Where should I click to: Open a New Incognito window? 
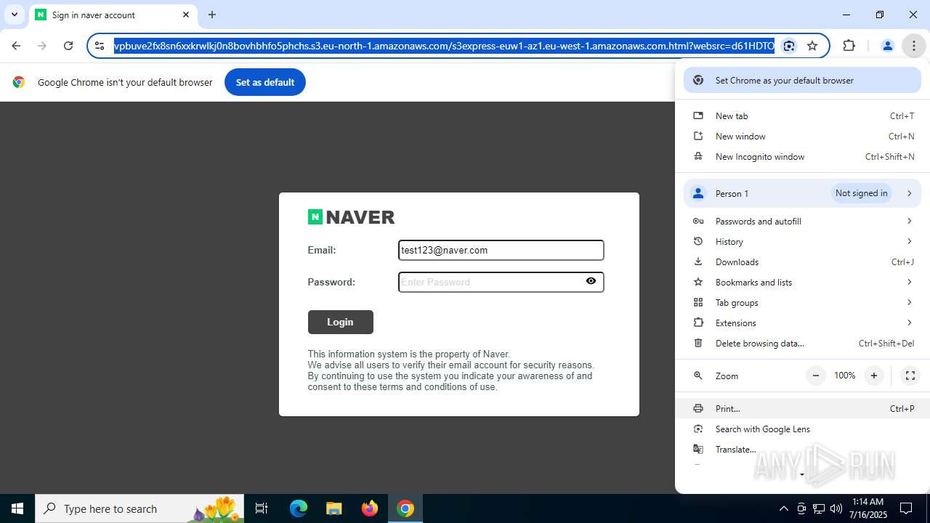tap(802, 157)
